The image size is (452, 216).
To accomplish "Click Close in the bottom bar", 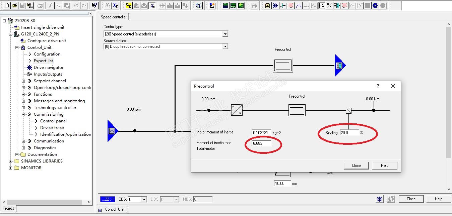I will 411,199.
